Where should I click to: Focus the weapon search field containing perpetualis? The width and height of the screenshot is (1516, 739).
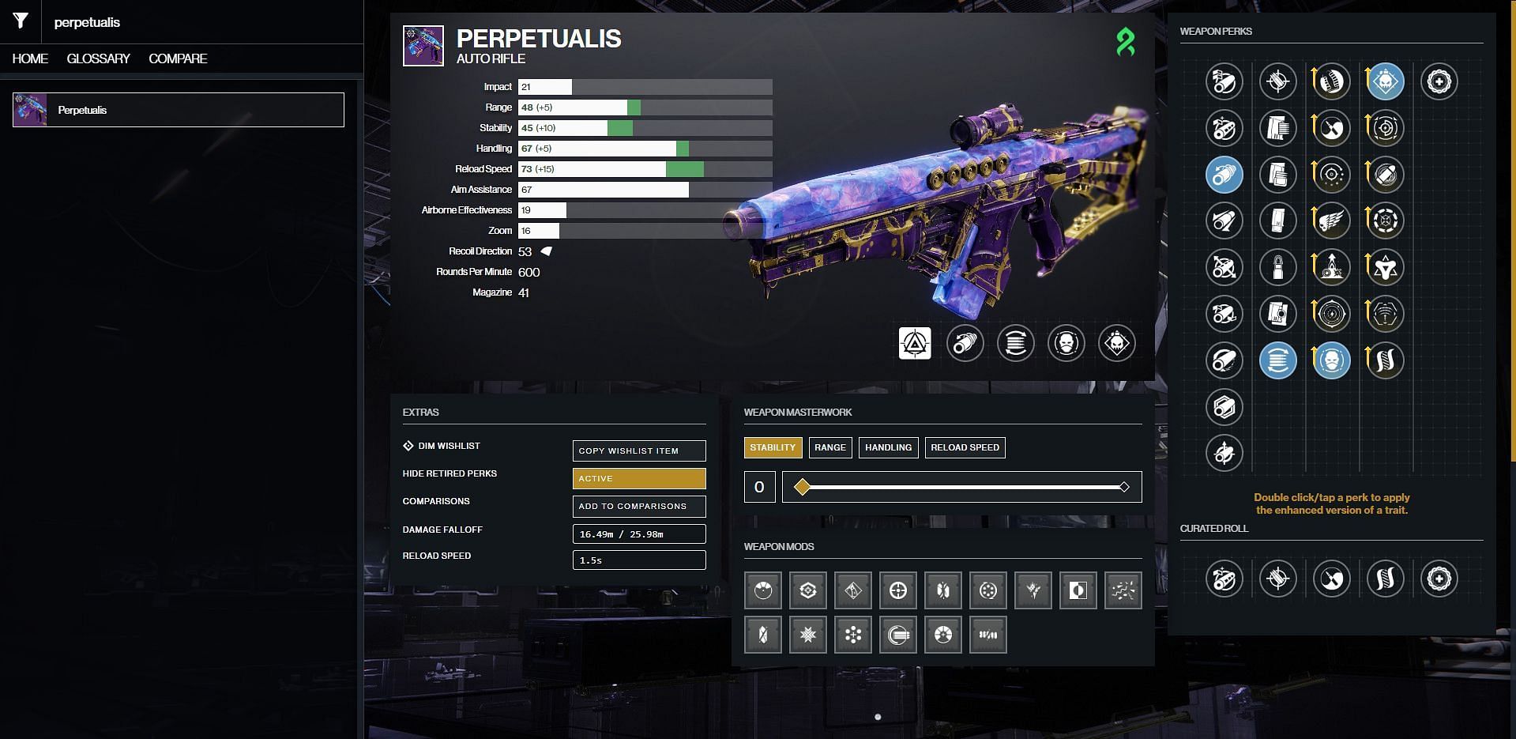coord(197,22)
